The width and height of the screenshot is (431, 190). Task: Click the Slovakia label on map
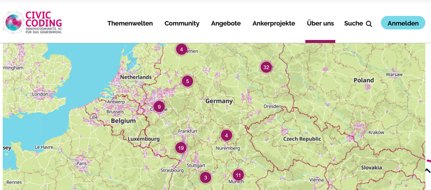(372, 167)
